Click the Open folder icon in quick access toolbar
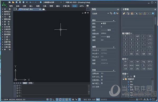The width and height of the screenshot is (158, 102). point(13,2)
